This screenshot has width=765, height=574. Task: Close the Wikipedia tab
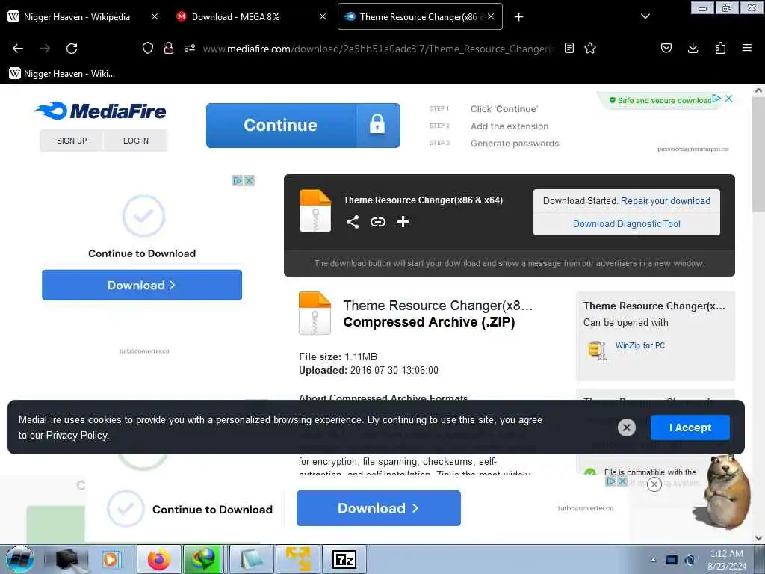155,16
